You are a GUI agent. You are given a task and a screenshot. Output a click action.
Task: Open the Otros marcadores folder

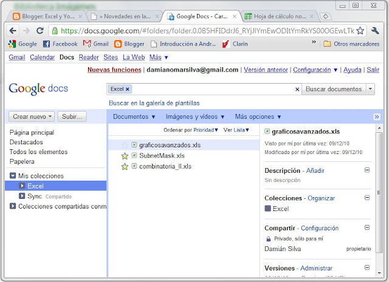click(x=351, y=44)
